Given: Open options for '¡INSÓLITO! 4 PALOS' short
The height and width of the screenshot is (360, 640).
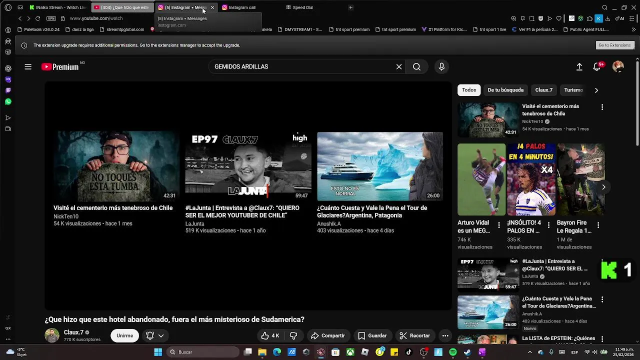Looking at the screenshot, I should pos(548,225).
